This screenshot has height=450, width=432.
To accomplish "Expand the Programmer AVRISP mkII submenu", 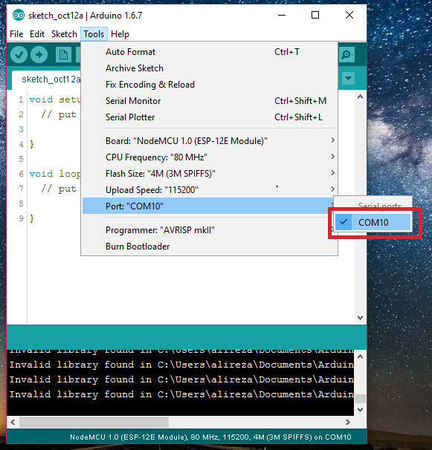I will pos(209,230).
